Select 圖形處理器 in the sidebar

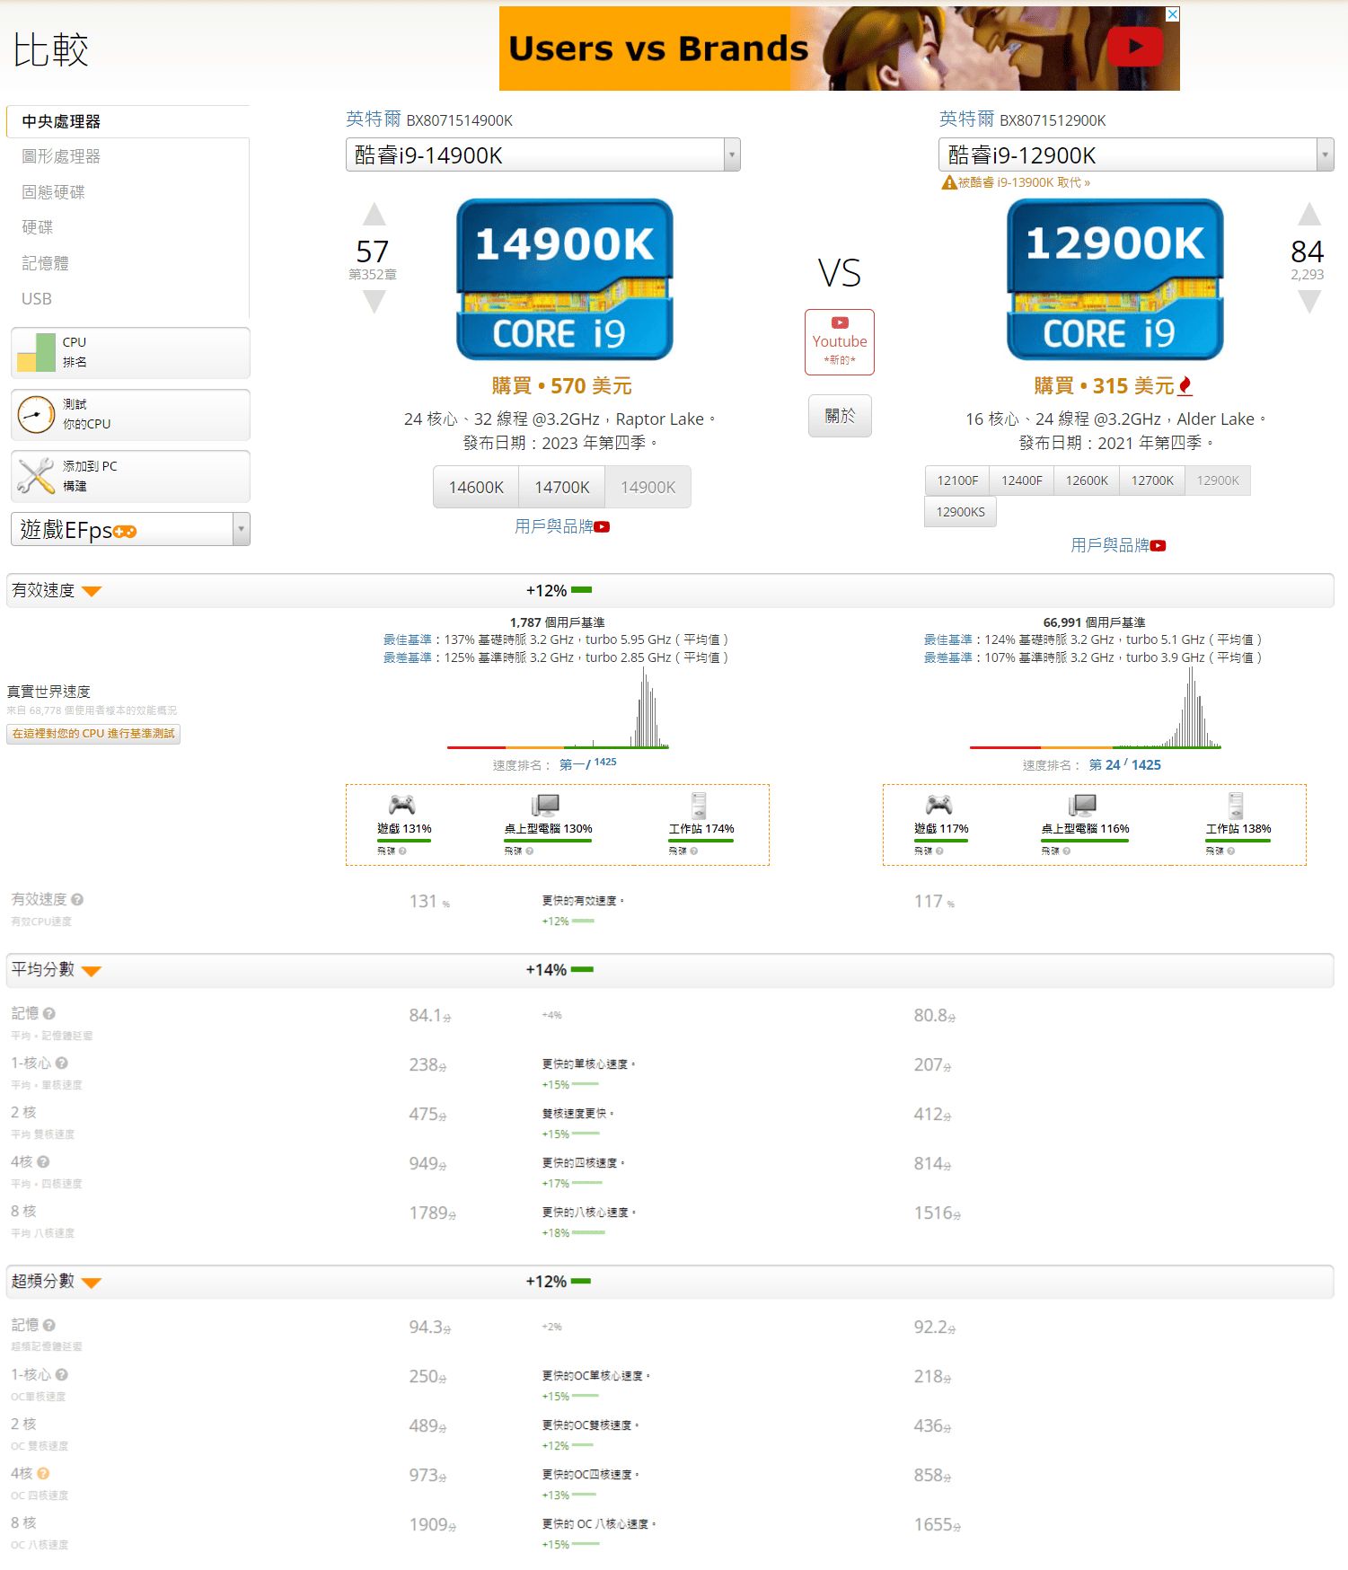(61, 156)
